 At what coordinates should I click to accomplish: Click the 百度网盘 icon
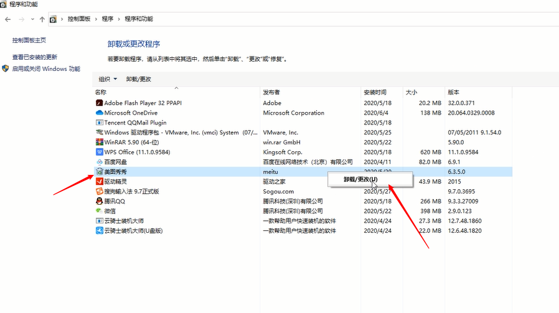tap(100, 162)
